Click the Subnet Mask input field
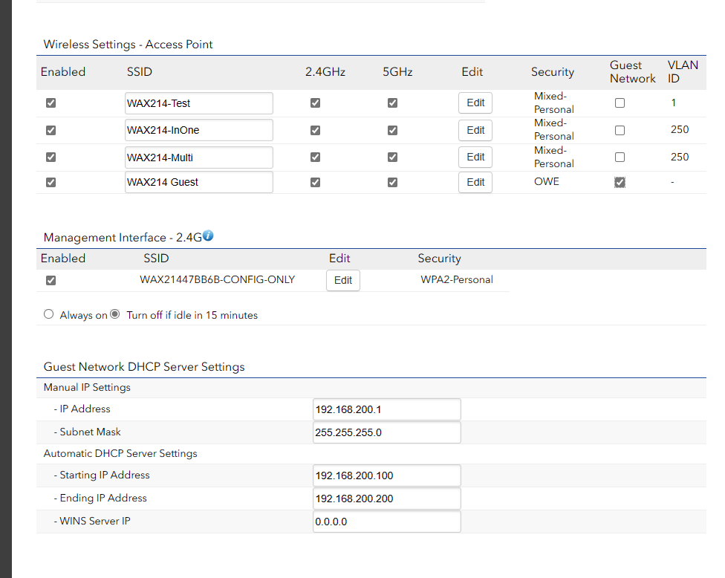The height and width of the screenshot is (578, 725). [x=386, y=432]
